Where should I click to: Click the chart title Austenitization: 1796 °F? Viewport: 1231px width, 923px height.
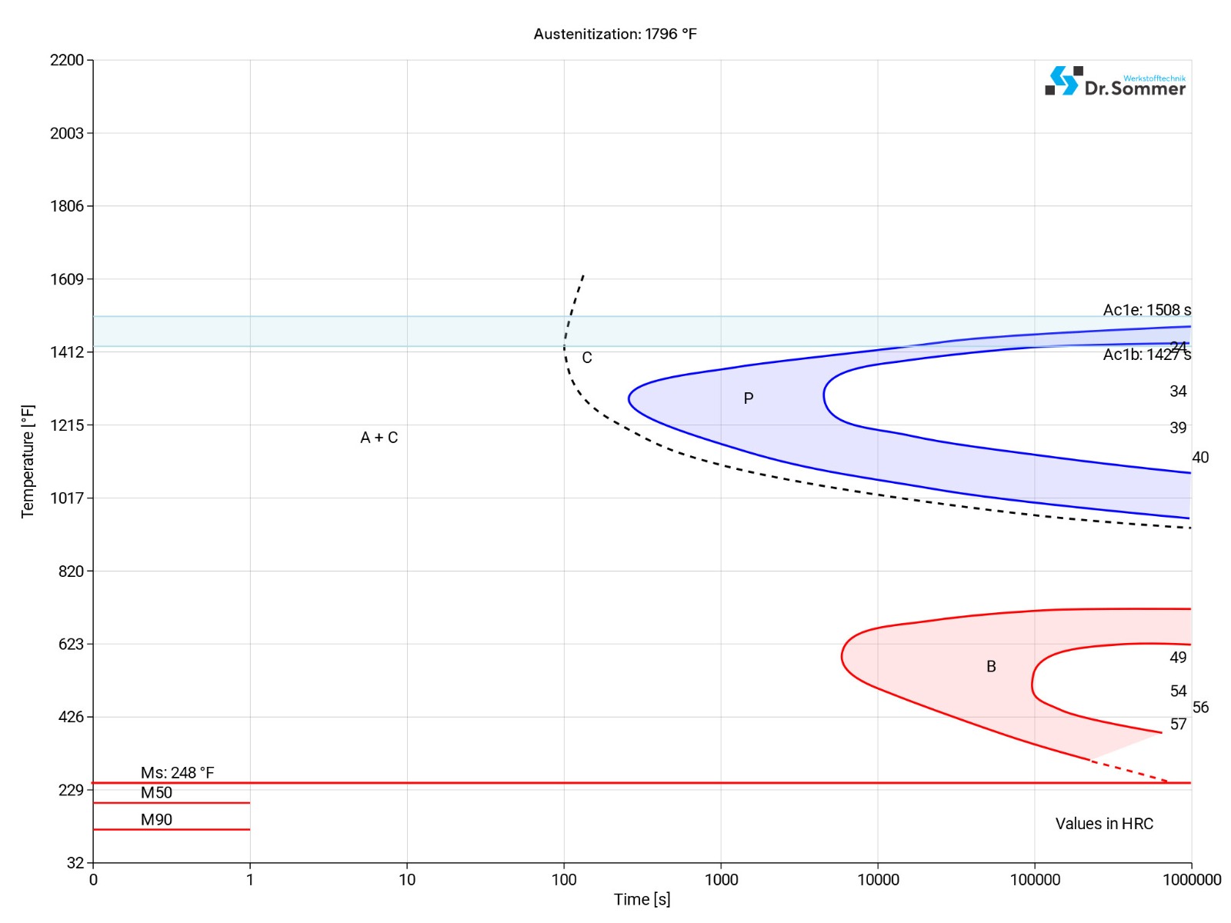(x=615, y=34)
